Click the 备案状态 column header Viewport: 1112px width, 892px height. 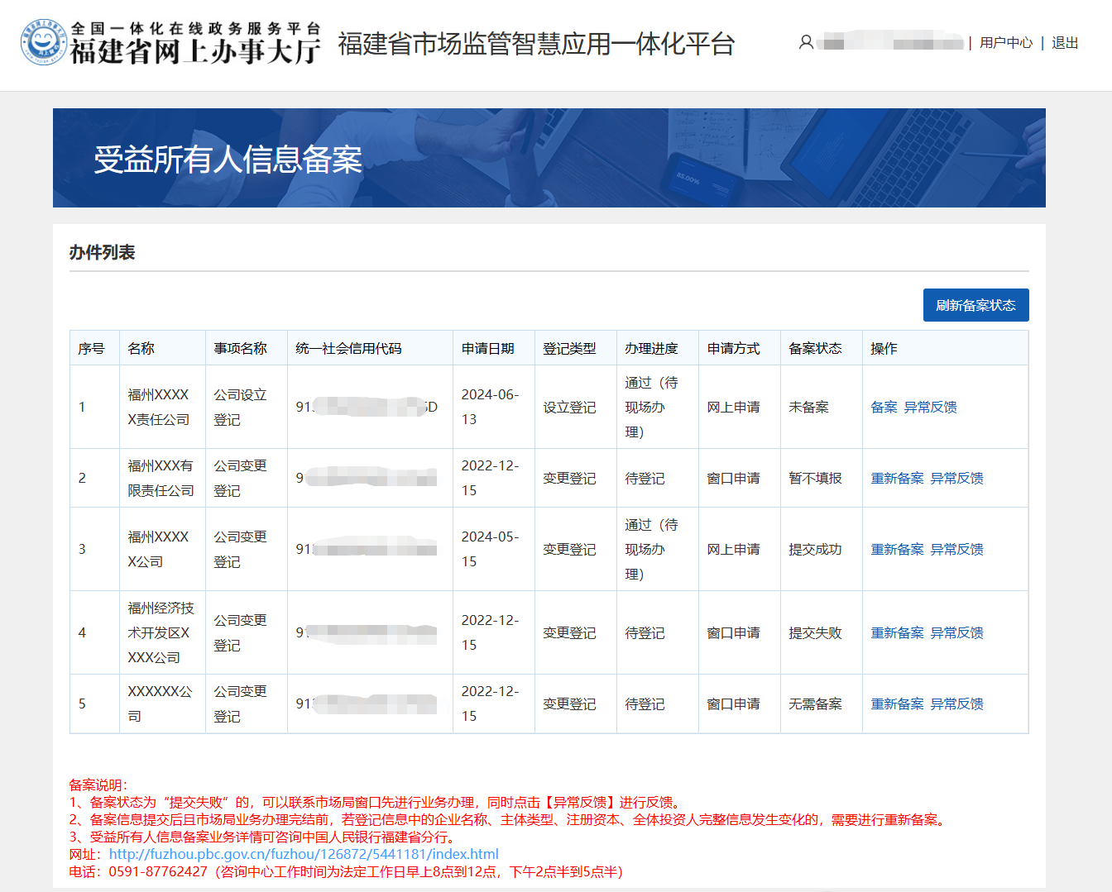pyautogui.click(x=814, y=348)
